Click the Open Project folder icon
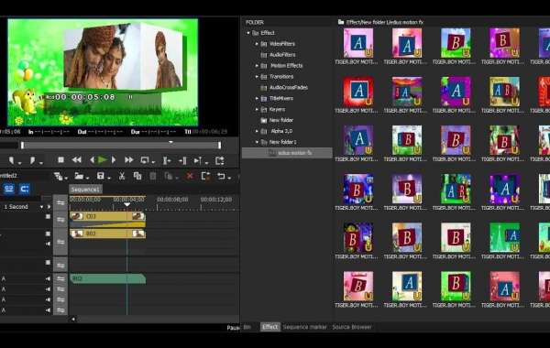Image resolution: width=550 pixels, height=348 pixels. [79, 176]
